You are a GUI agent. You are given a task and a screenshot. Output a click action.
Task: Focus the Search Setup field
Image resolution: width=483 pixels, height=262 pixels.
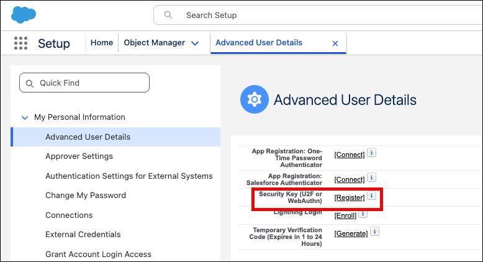point(317,15)
